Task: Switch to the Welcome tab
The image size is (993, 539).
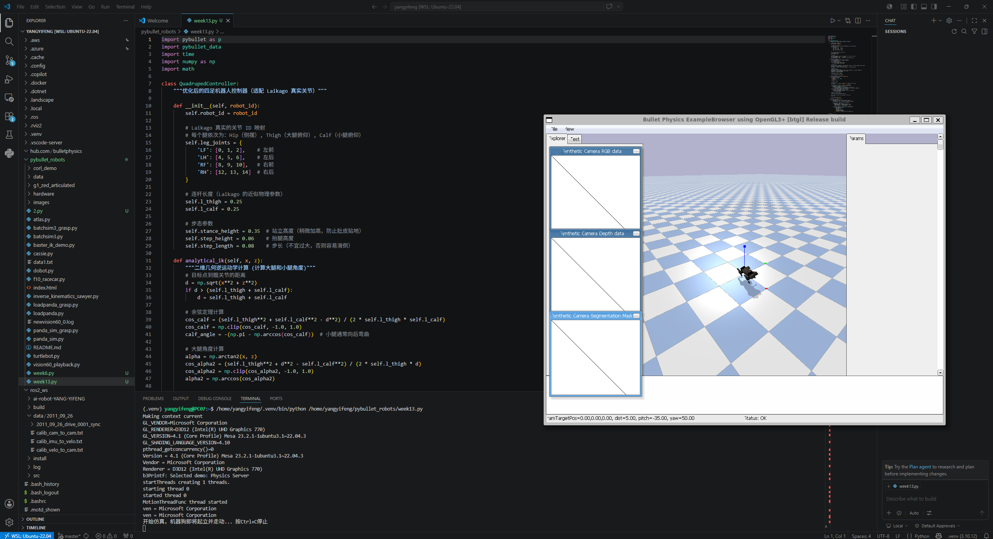Action: click(158, 21)
